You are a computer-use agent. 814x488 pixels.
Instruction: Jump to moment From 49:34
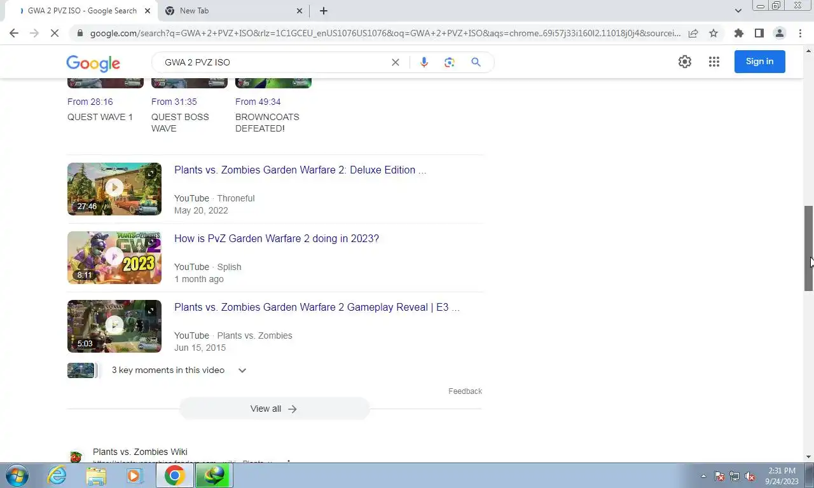(258, 102)
